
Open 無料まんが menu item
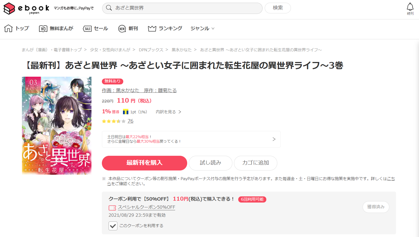(x=61, y=28)
